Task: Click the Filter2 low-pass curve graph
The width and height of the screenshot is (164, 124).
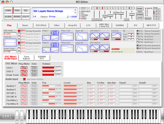Action: pyautogui.click(x=46, y=50)
